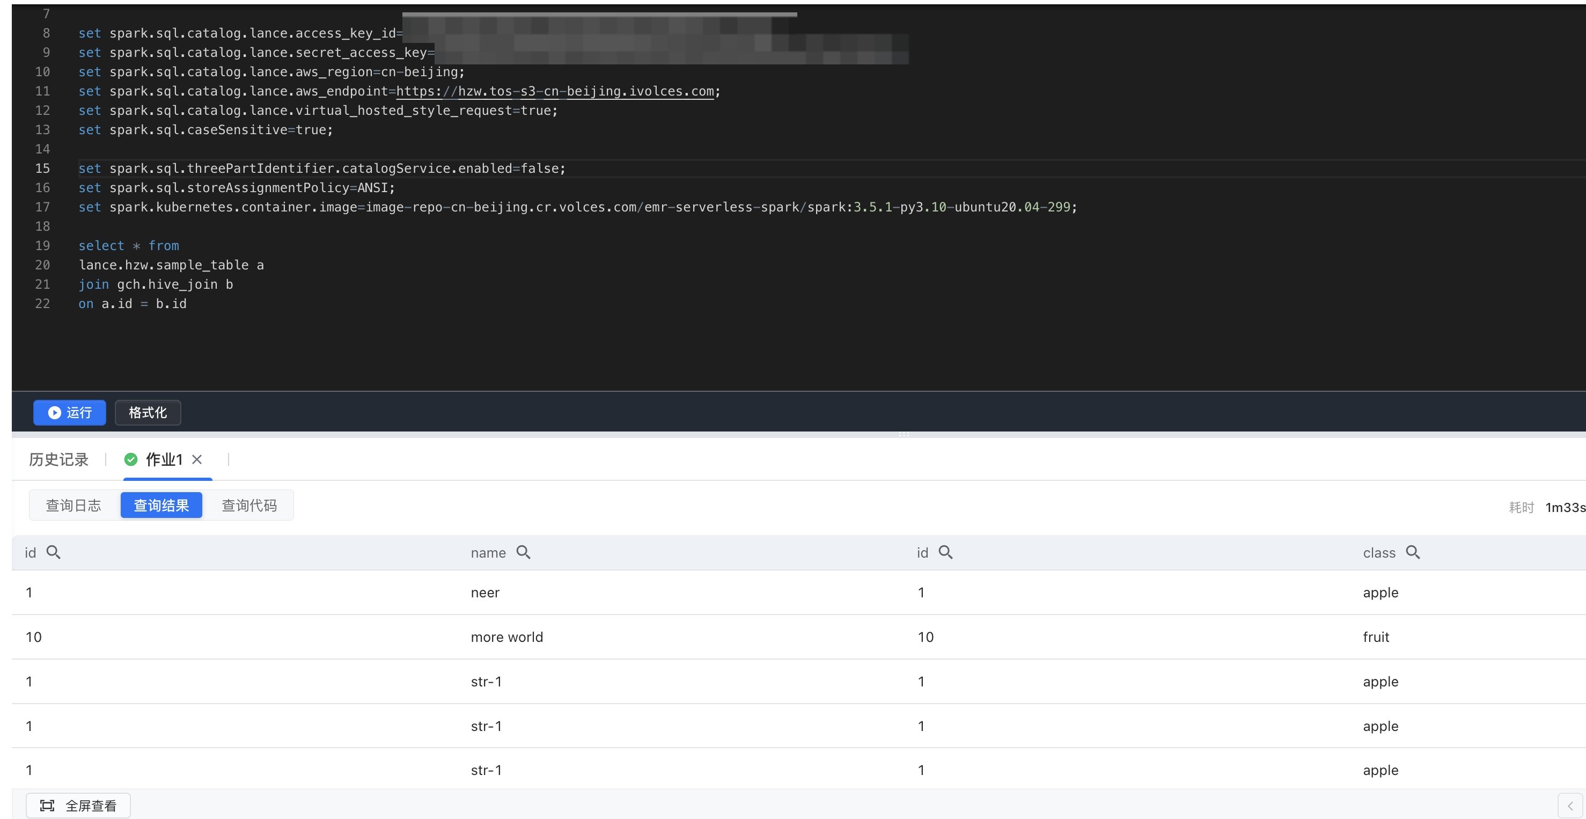Click the 'more world' cell in results
Image resolution: width=1586 pixels, height=819 pixels.
506,637
